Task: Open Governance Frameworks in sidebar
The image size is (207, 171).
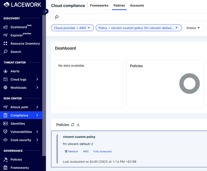Action: [x=16, y=168]
